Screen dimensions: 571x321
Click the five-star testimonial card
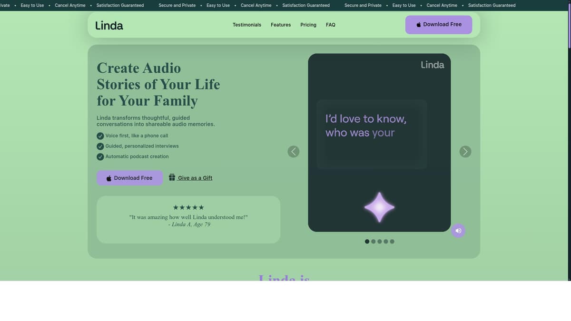pyautogui.click(x=188, y=220)
